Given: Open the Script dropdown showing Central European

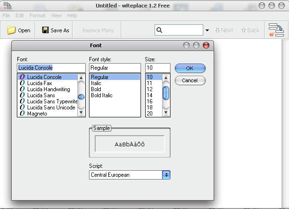Looking at the screenshot, I should tap(166, 175).
